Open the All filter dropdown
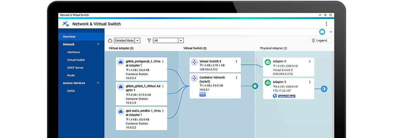 pyautogui.click(x=181, y=40)
